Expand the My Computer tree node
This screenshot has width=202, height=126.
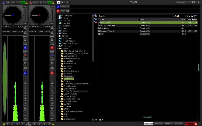click(58, 16)
